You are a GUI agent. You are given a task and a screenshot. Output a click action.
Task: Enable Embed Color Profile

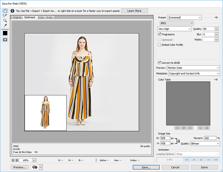(x=159, y=45)
